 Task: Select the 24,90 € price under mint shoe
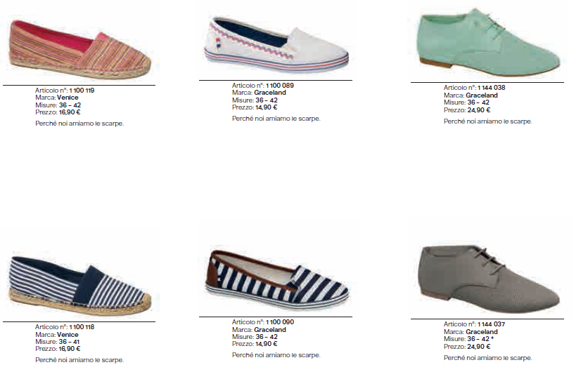tap(479, 110)
